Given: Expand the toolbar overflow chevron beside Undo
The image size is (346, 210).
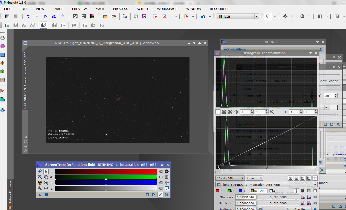Looking at the screenshot, I should [x=210, y=16].
